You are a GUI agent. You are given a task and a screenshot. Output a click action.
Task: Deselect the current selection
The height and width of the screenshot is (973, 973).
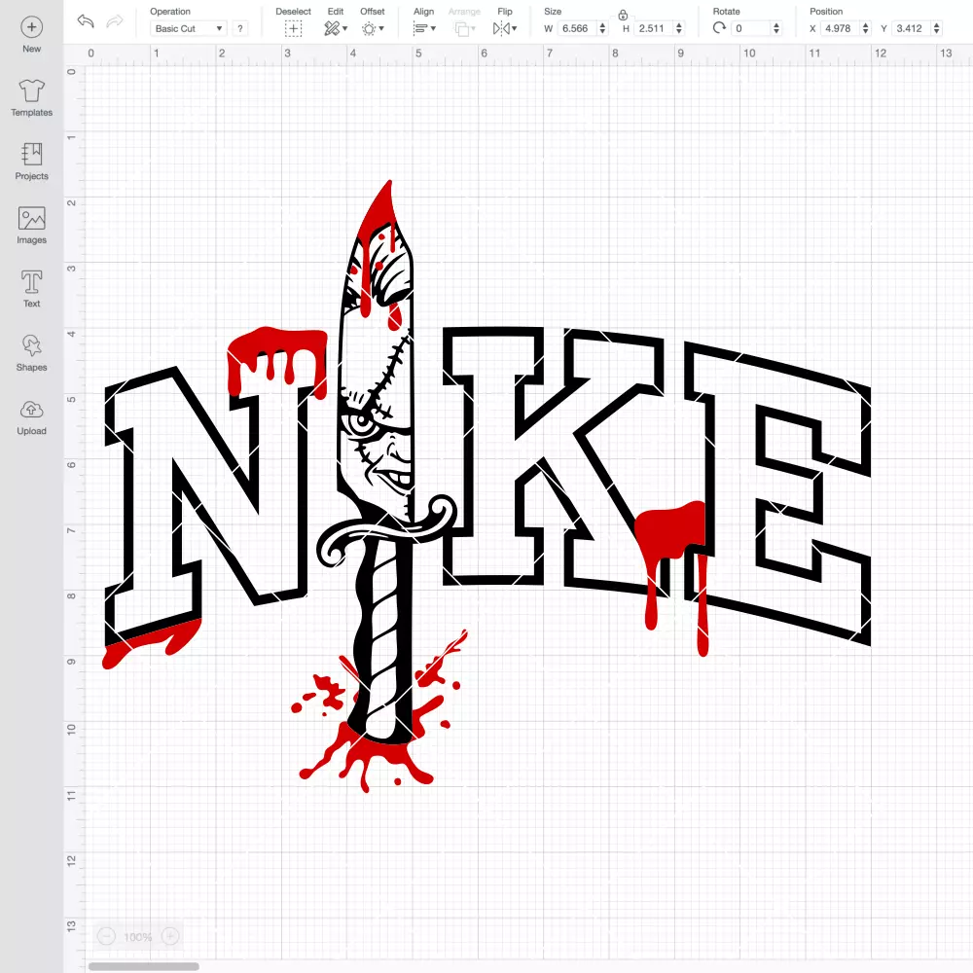(293, 28)
